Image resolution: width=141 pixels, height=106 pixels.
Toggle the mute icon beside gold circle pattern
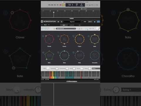pyautogui.click(x=73, y=36)
